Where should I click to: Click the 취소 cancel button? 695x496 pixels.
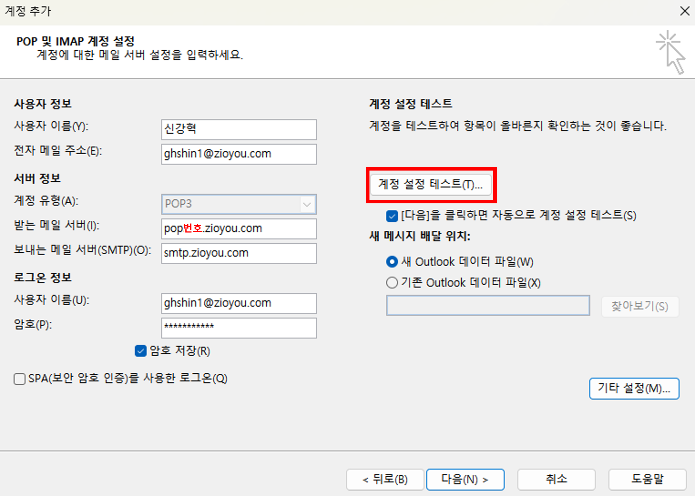pyautogui.click(x=556, y=480)
